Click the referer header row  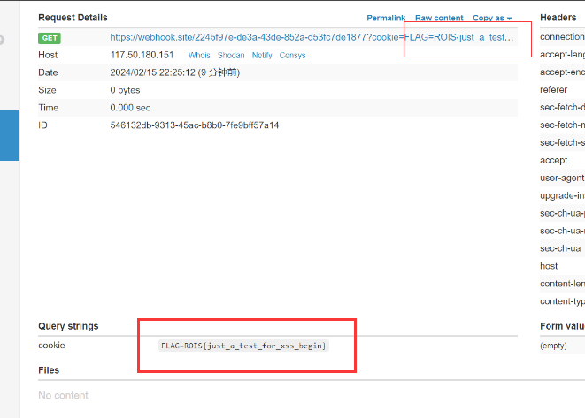(554, 90)
